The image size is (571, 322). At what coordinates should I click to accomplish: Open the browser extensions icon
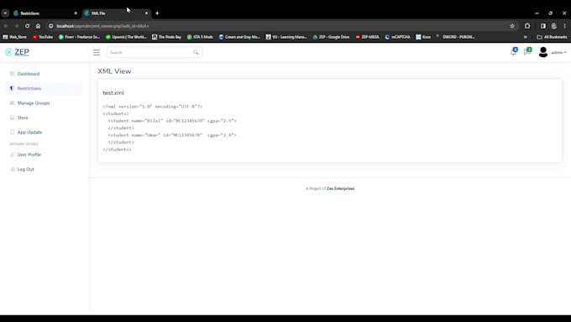click(x=527, y=26)
